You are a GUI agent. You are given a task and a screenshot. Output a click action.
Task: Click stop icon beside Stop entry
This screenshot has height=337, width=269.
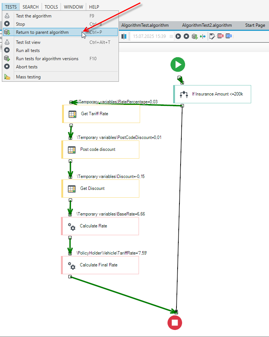7,24
